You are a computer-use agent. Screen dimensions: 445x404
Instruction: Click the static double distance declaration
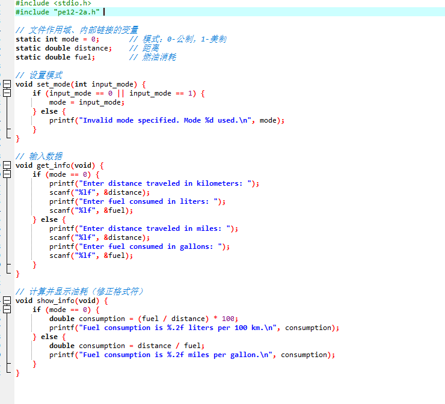point(64,48)
